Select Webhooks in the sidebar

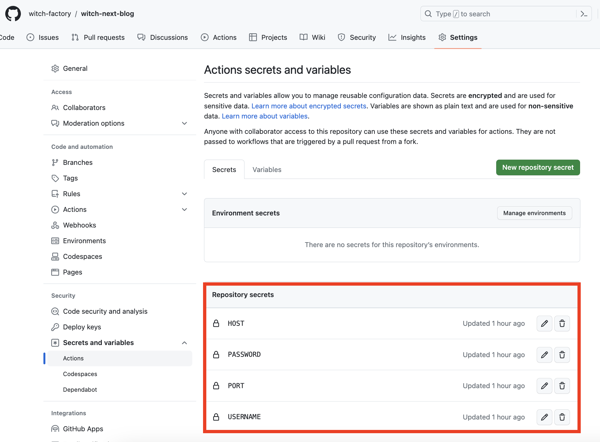pos(79,225)
